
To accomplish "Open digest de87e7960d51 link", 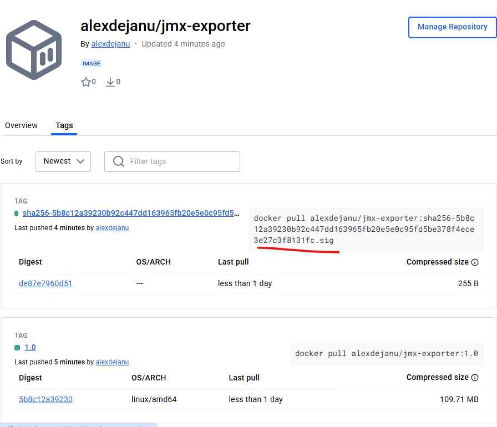I will point(45,283).
